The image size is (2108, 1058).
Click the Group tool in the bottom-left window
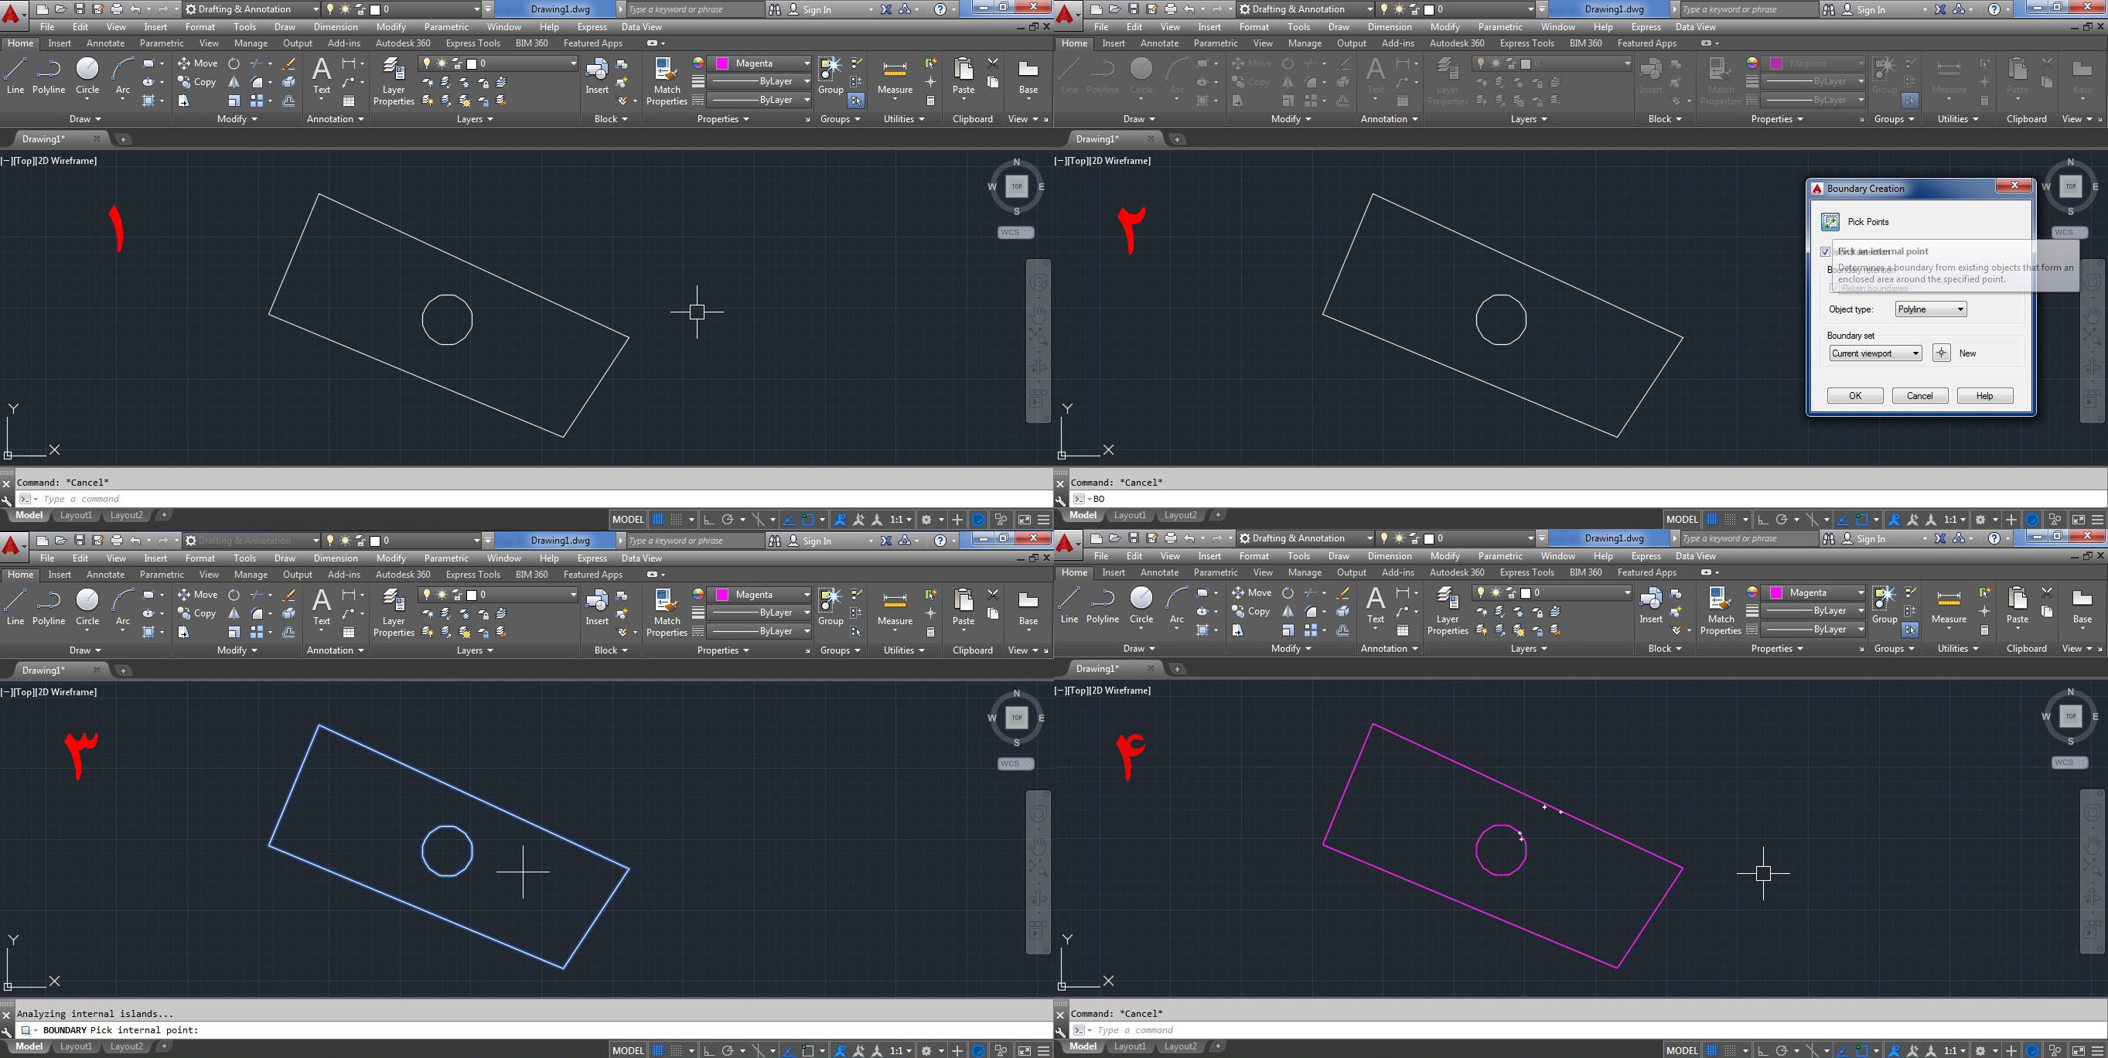coord(830,607)
